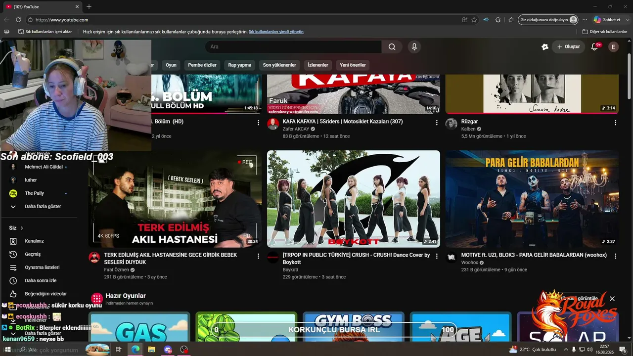Open the Zafer AKCAY channel link
Screen dimensions: 633x356
pos(296,129)
